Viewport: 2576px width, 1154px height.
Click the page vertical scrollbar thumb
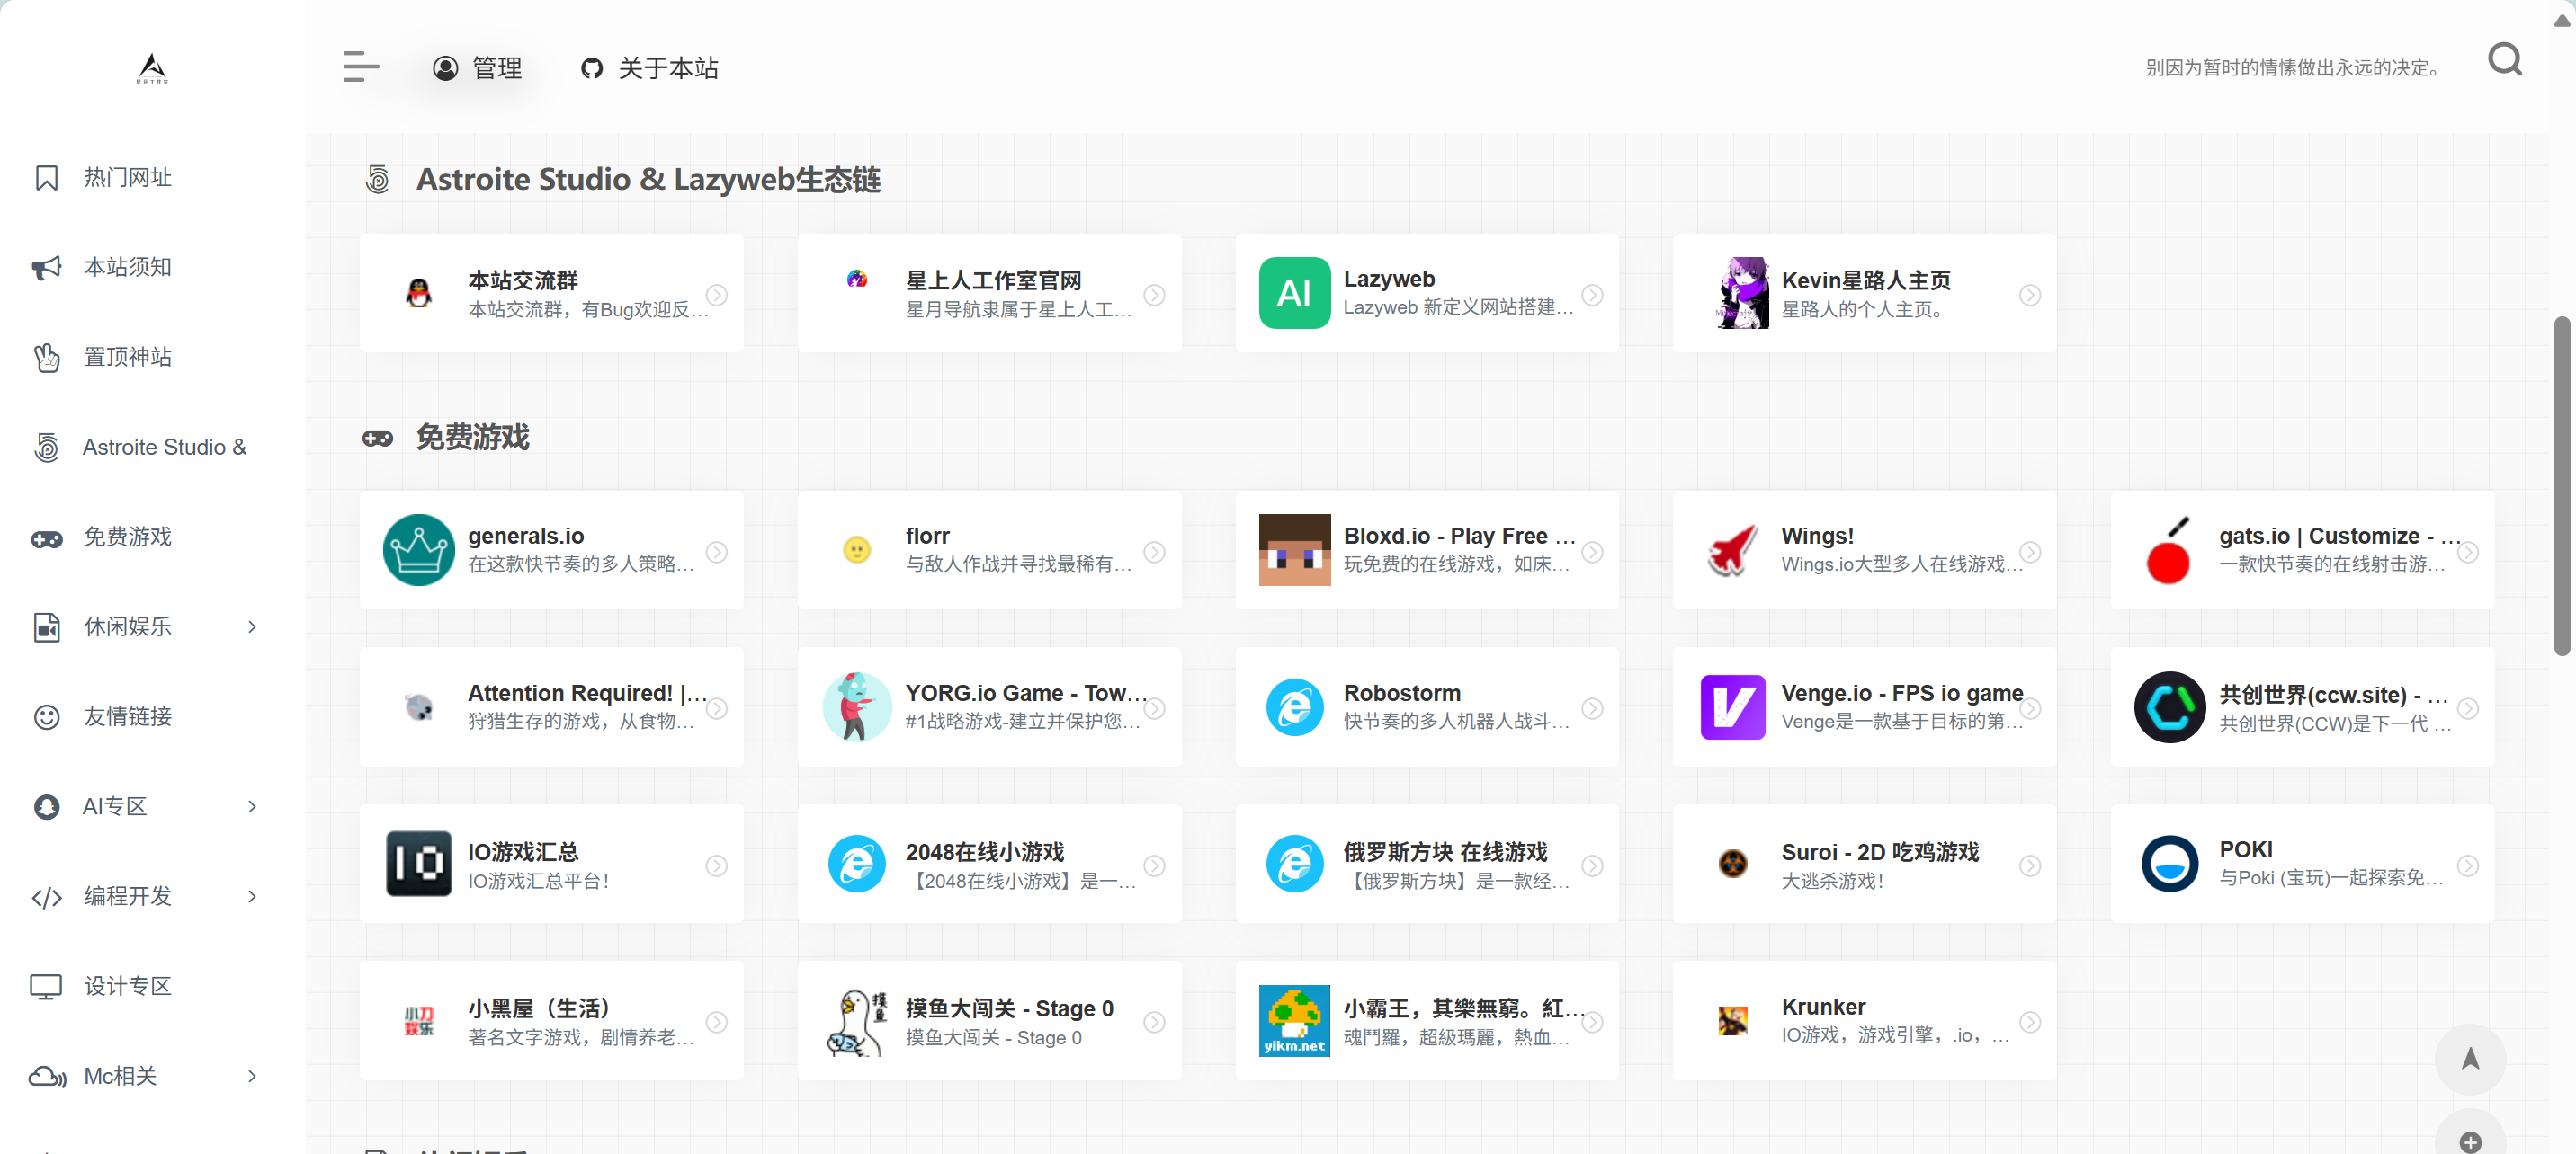[2561, 485]
